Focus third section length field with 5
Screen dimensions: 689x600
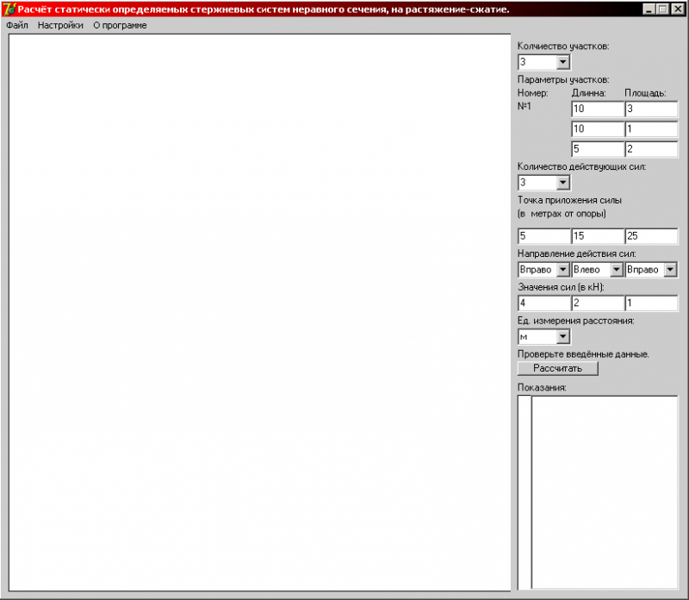coord(598,149)
